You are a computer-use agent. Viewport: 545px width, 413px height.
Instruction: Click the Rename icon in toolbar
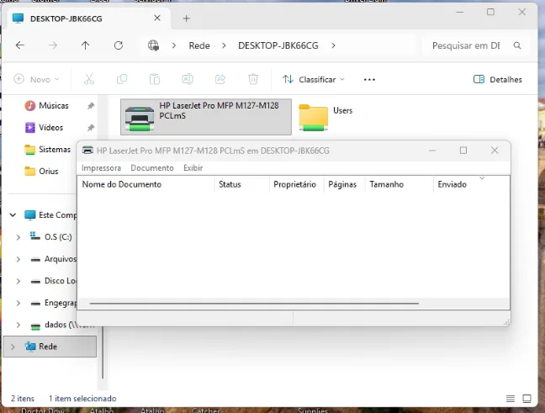click(x=188, y=79)
